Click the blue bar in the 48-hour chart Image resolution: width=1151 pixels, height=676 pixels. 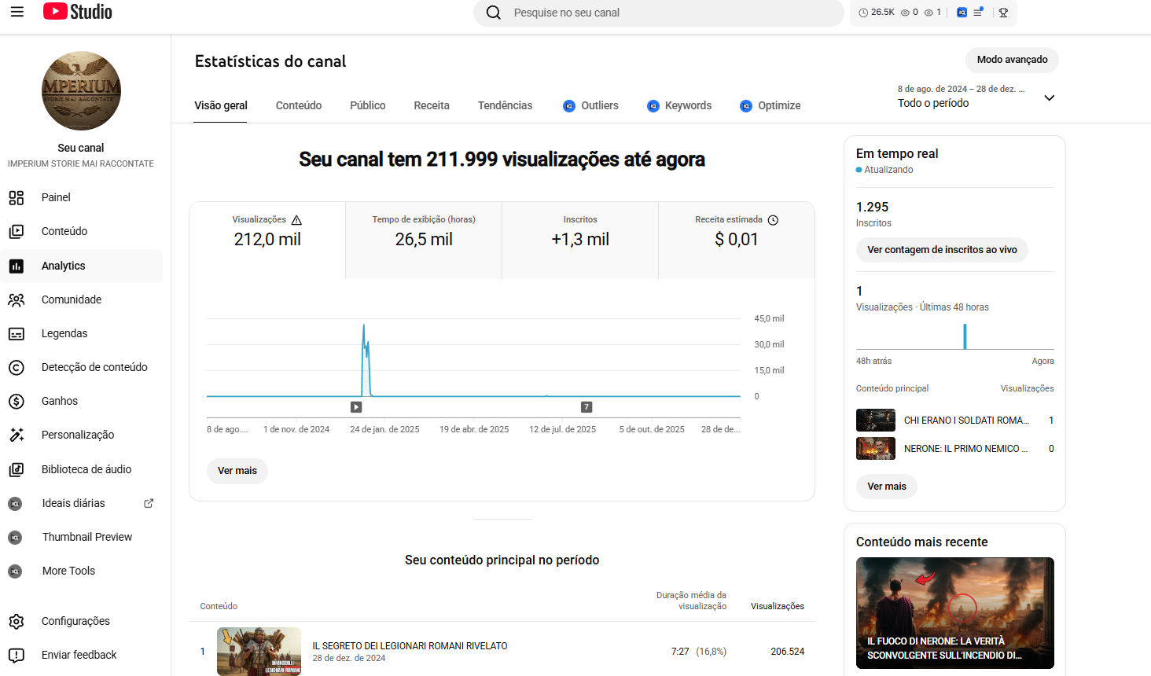pos(965,336)
